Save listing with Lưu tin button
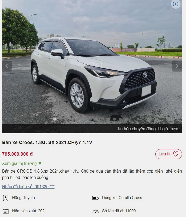Viewport: 186px width, 217px height. tap(169, 154)
